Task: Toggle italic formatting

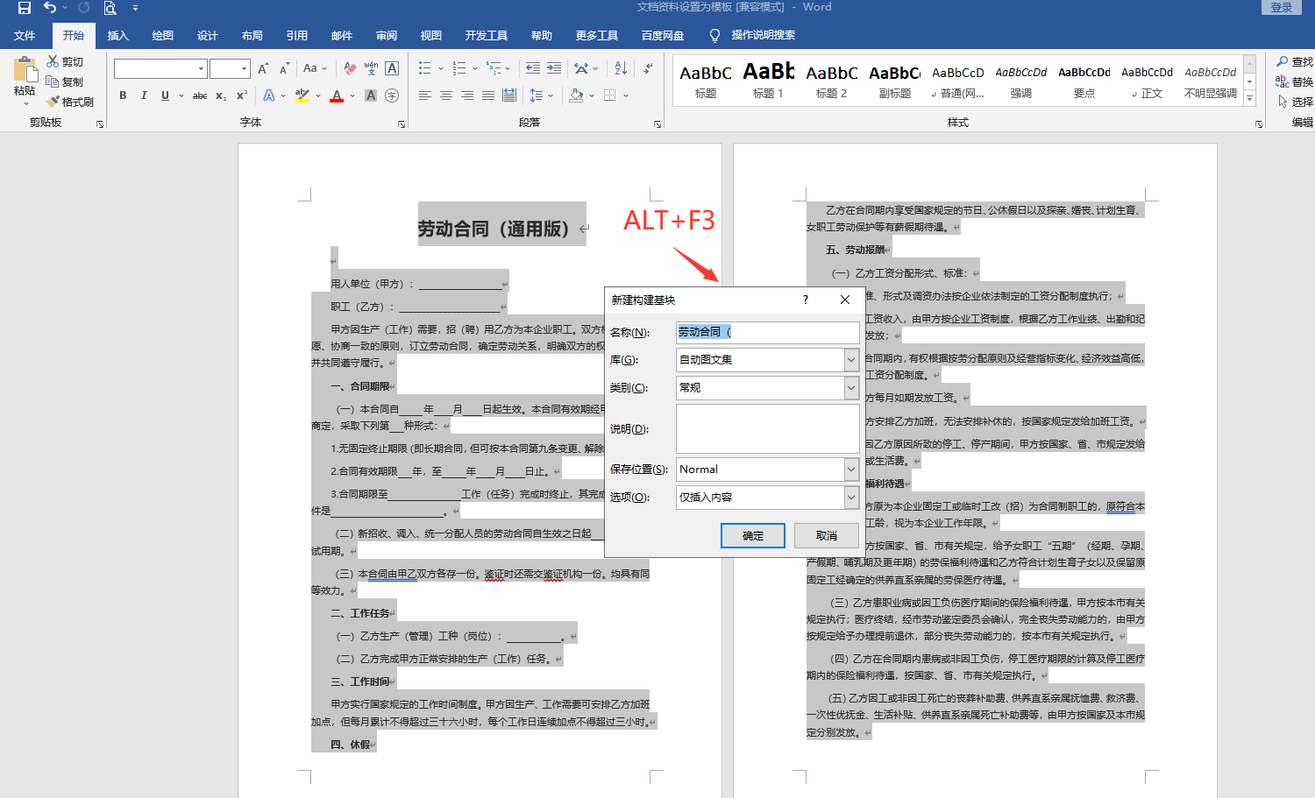Action: (x=144, y=95)
